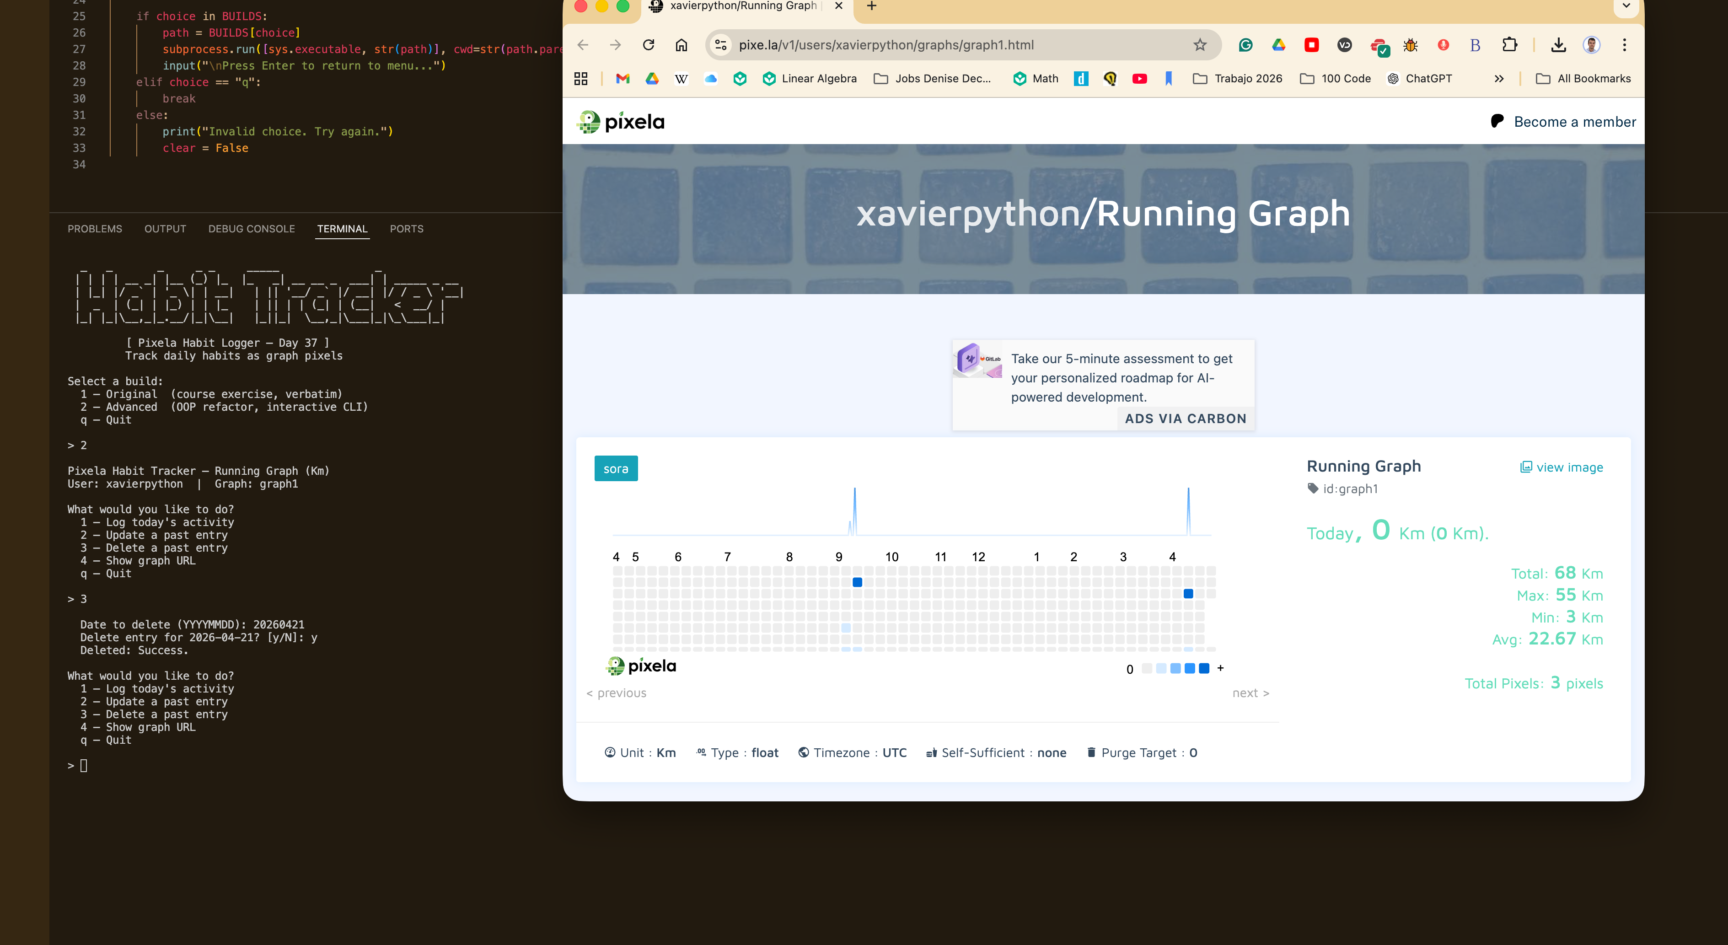The height and width of the screenshot is (945, 1728).
Task: Click the Pixela logo in the header
Action: pyautogui.click(x=621, y=121)
